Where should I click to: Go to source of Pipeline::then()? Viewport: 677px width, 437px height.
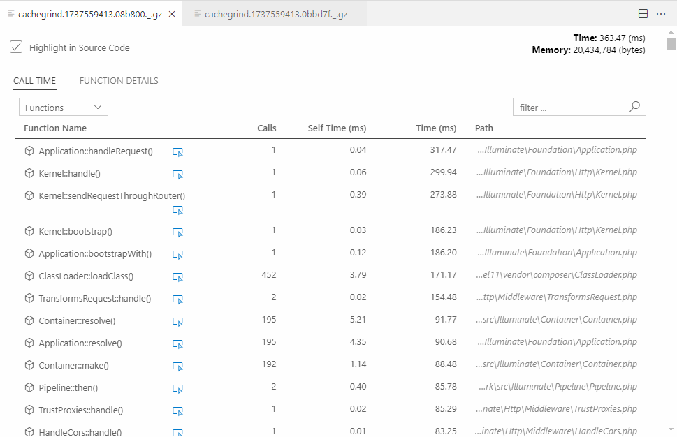pyautogui.click(x=177, y=389)
